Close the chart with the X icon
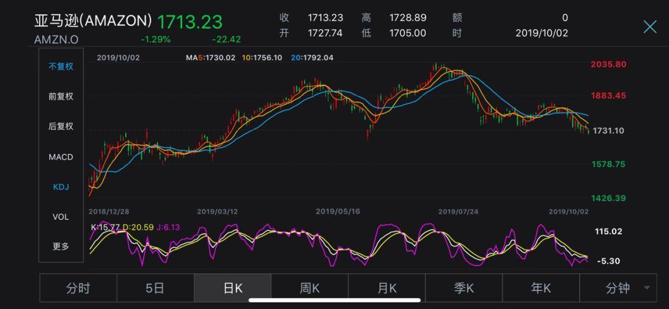This screenshot has height=309, width=669. pyautogui.click(x=649, y=27)
